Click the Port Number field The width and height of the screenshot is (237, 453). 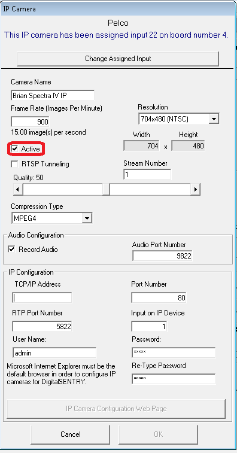pyautogui.click(x=159, y=297)
